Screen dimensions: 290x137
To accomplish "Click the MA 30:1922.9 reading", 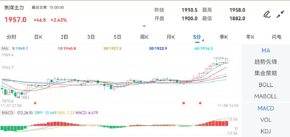I will pyautogui.click(x=158, y=49).
